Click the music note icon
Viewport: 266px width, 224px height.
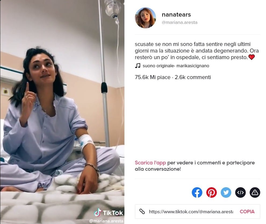(x=138, y=66)
